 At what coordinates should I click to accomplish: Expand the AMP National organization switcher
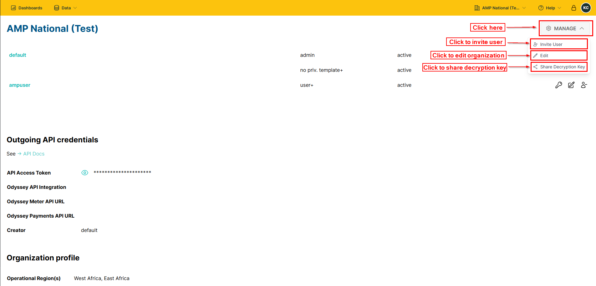tap(500, 8)
